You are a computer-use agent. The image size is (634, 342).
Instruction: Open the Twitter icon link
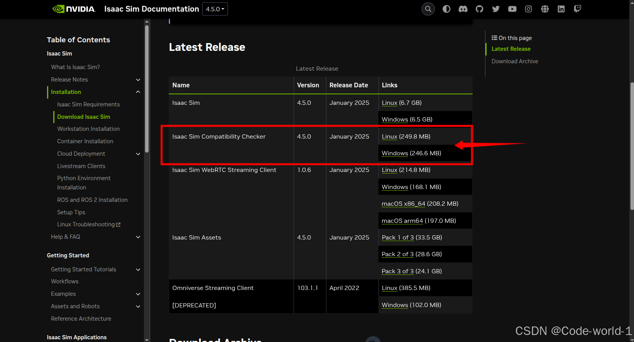pyautogui.click(x=496, y=9)
